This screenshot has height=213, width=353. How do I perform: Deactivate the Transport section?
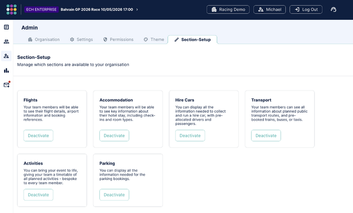click(266, 136)
